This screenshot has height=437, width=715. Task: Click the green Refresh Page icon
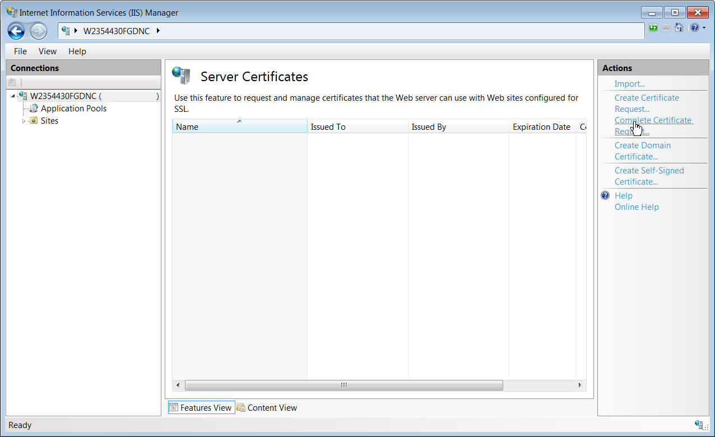click(653, 27)
